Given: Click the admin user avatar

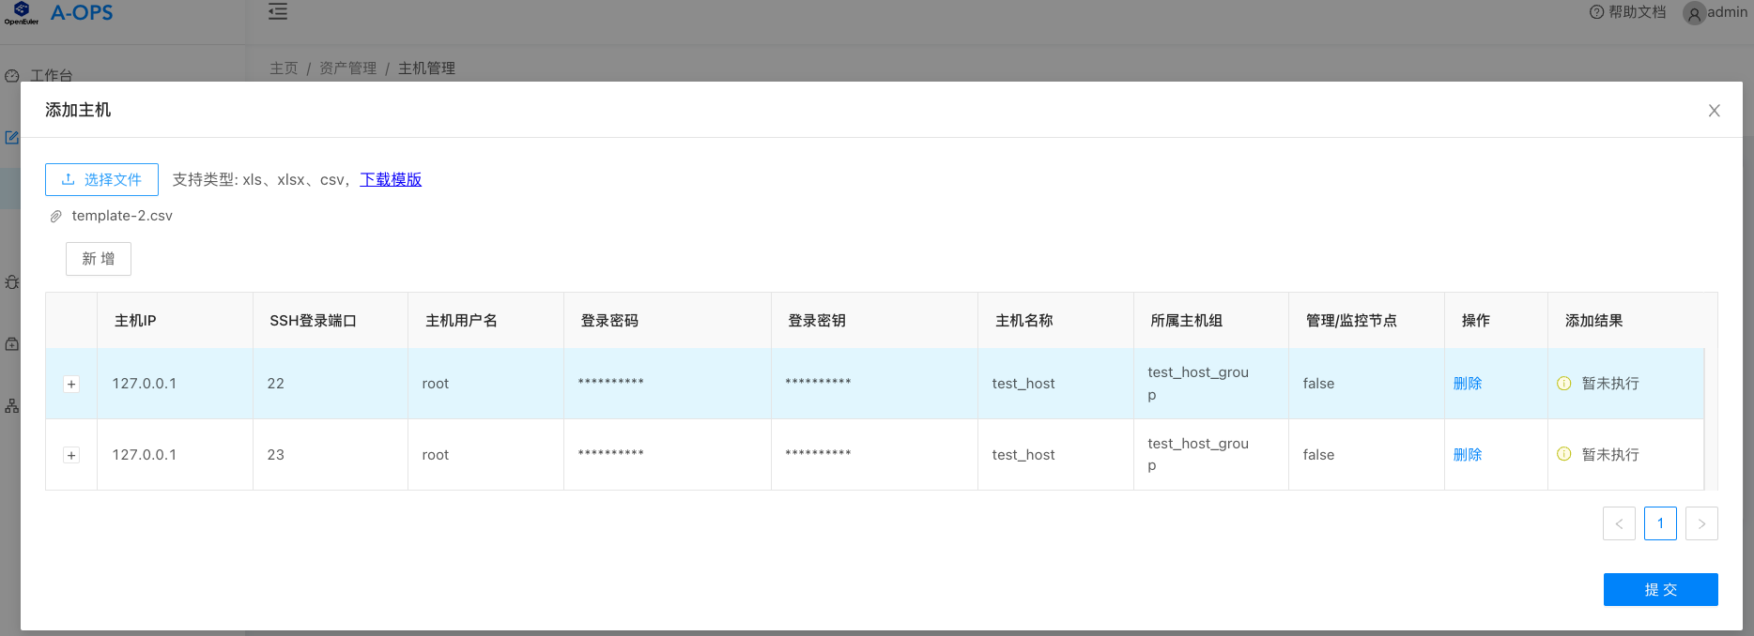Looking at the screenshot, I should [x=1694, y=13].
